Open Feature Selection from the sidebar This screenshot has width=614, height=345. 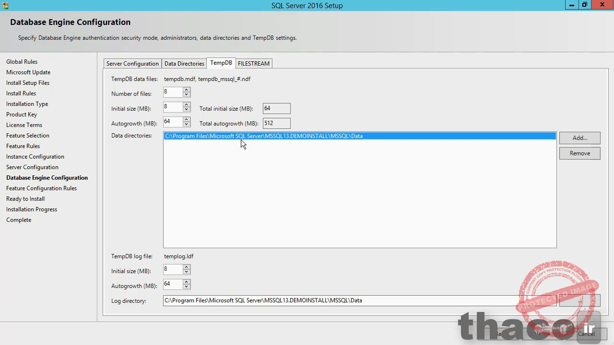tap(27, 135)
